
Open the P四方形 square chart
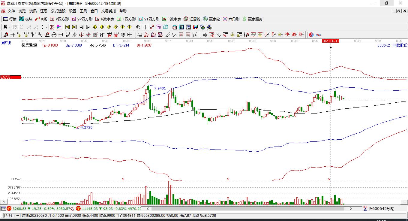pyautogui.click(x=59, y=19)
